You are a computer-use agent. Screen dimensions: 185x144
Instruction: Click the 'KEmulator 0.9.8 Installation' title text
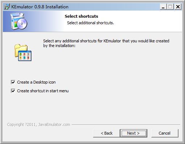click(40, 7)
